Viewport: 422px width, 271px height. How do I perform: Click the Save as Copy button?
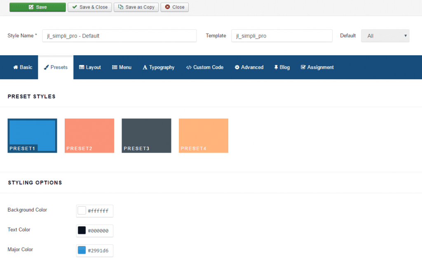pos(136,7)
